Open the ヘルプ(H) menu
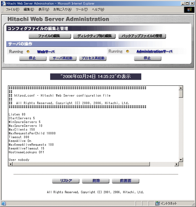The height and width of the screenshot is (207, 196). [98, 9]
